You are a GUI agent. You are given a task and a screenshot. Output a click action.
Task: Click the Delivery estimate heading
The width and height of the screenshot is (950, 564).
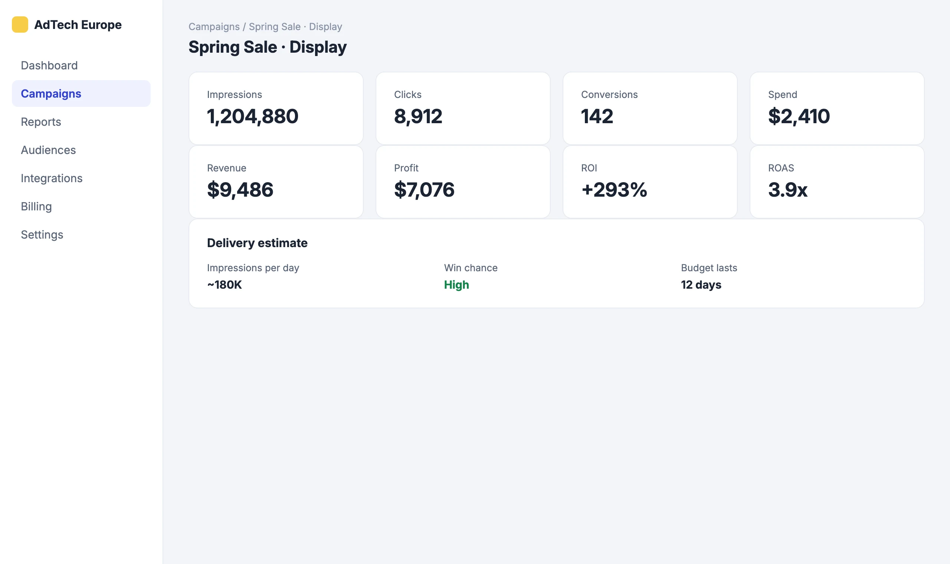tap(257, 243)
